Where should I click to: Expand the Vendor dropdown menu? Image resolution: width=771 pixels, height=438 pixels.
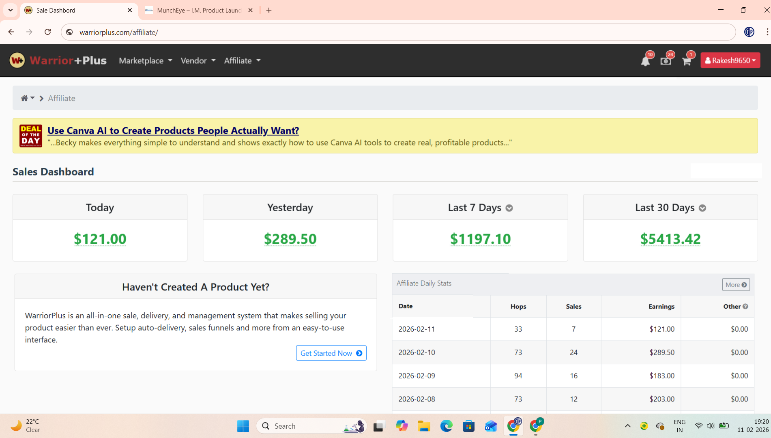coord(198,60)
